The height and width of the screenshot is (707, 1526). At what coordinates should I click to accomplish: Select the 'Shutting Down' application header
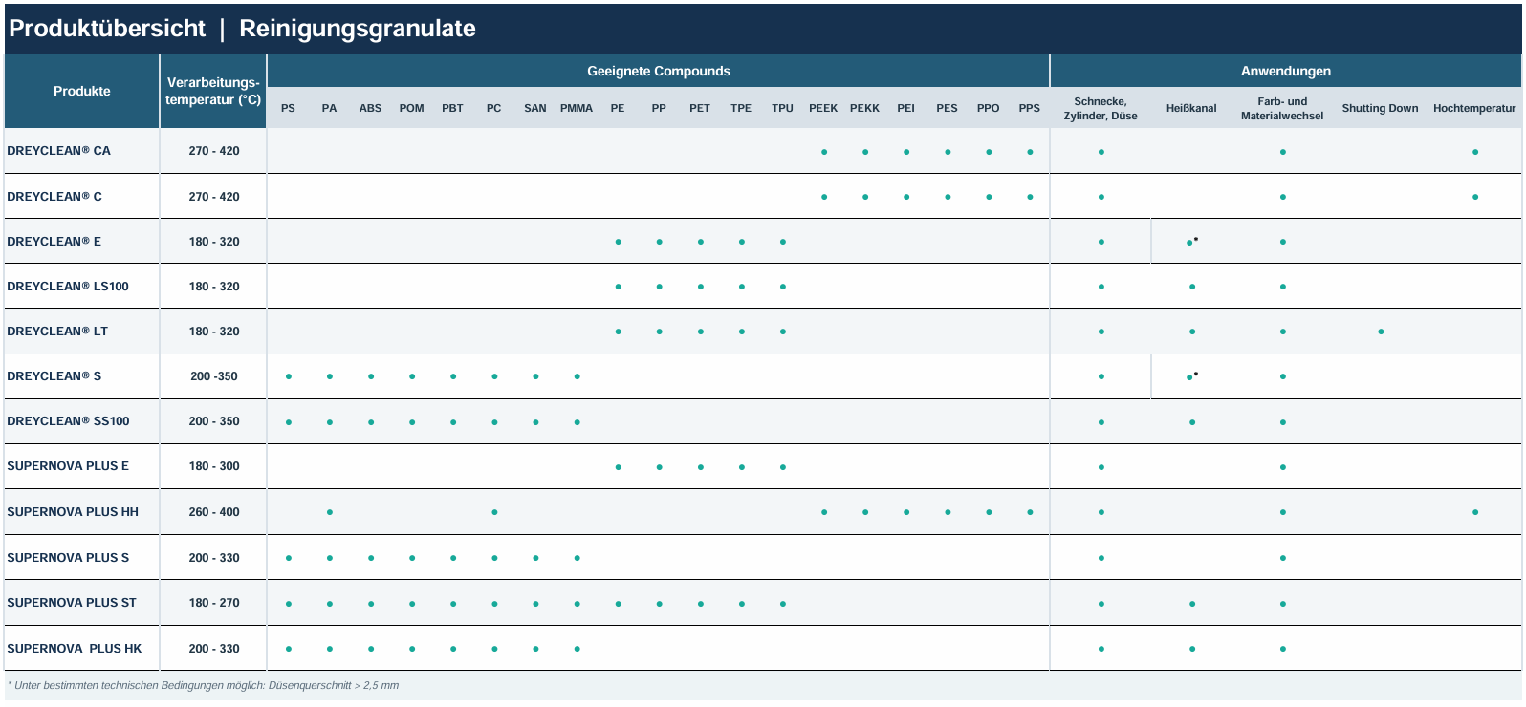tap(1380, 108)
